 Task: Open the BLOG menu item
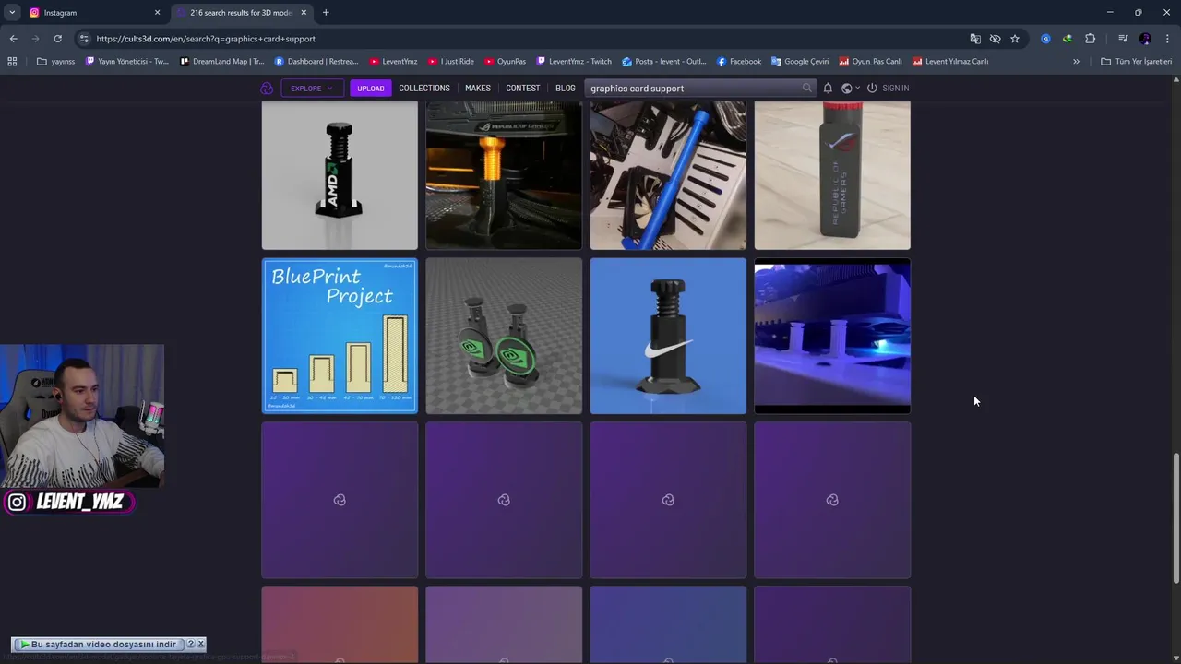click(566, 89)
